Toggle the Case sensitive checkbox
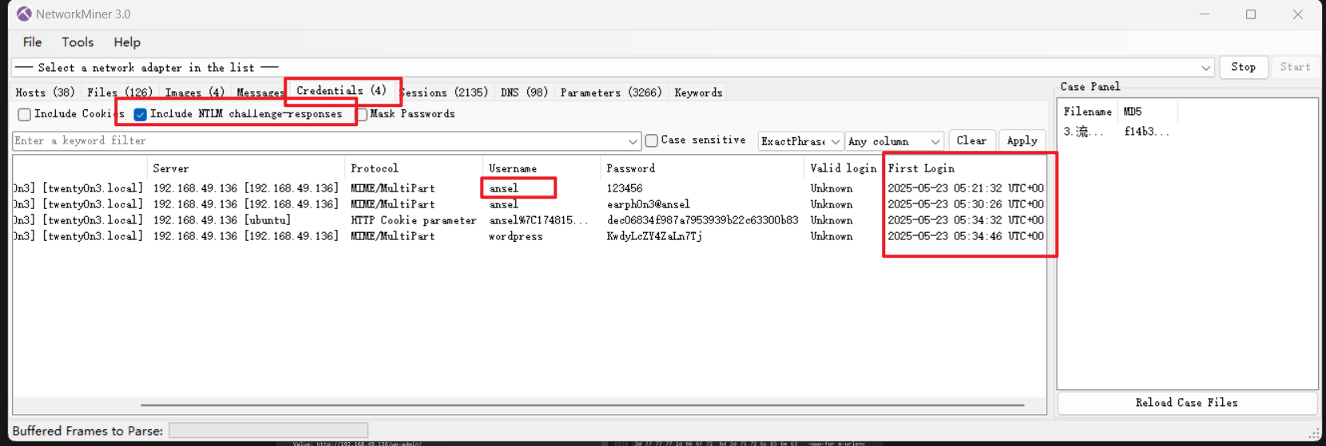 [x=652, y=140]
